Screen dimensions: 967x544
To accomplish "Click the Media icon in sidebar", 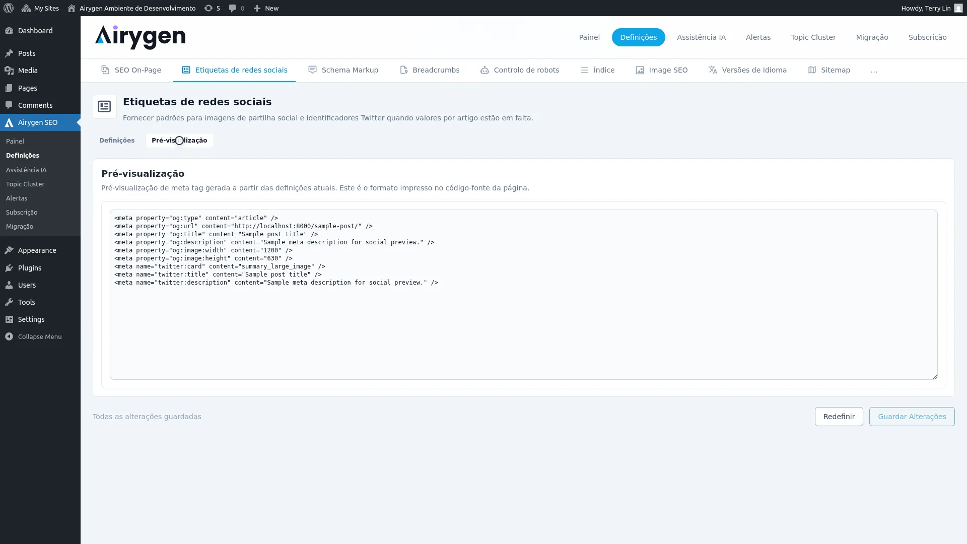I will point(9,71).
